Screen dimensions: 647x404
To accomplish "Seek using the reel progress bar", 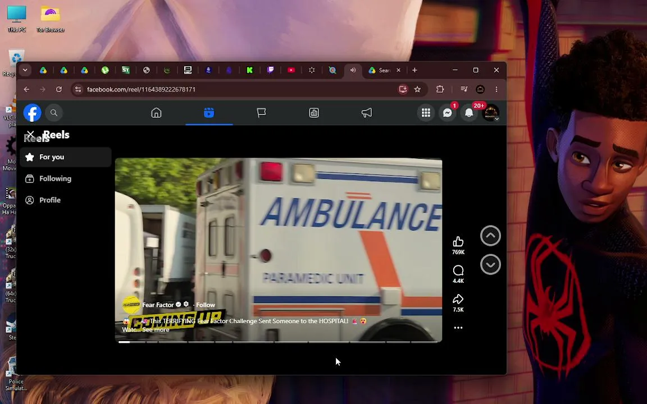I will pyautogui.click(x=278, y=342).
